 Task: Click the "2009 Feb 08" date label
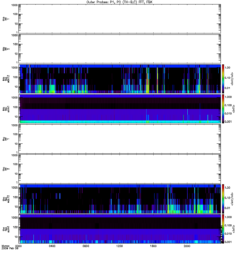[x=10, y=249]
